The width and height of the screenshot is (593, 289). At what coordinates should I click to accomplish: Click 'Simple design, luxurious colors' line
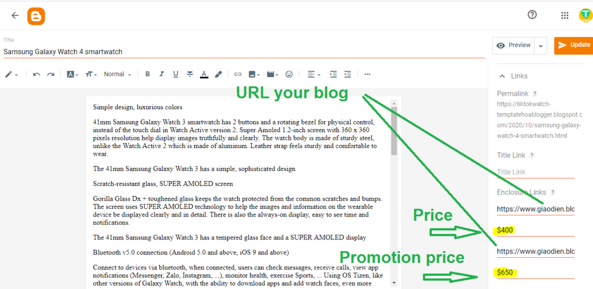[x=137, y=107]
